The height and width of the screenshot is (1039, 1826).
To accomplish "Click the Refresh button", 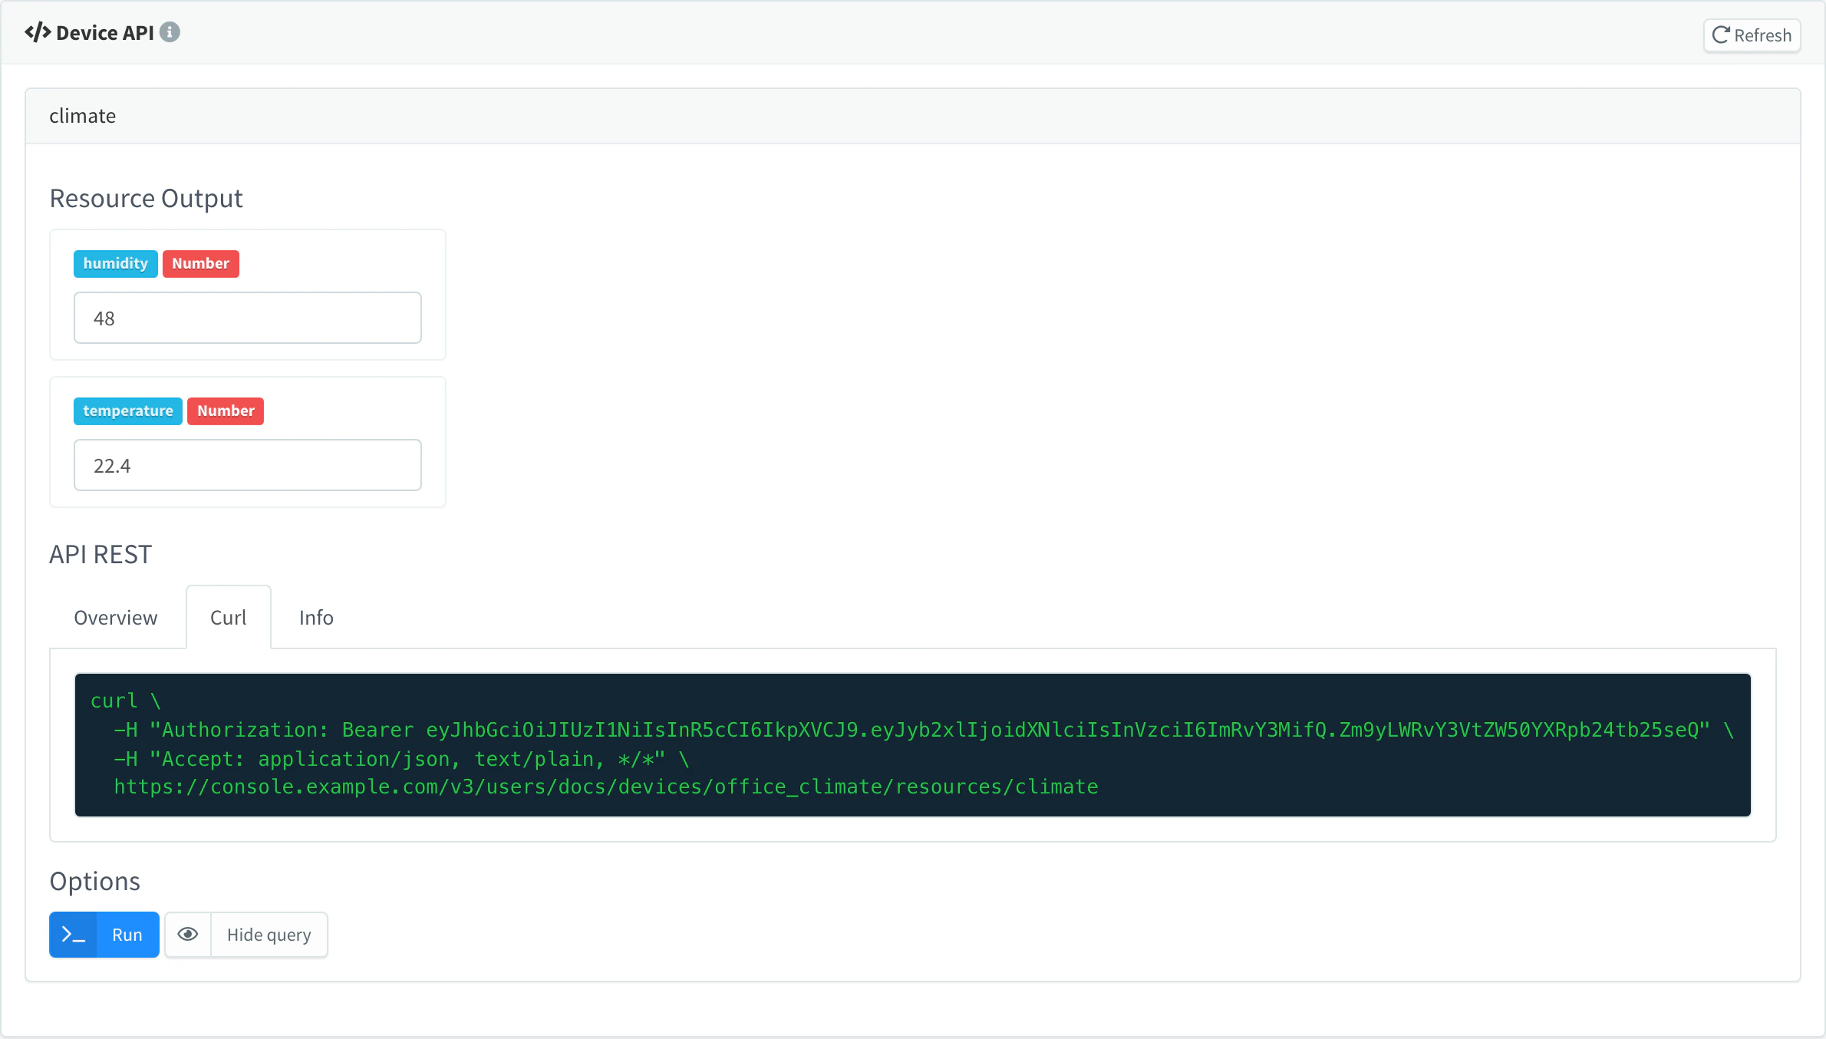I will [x=1752, y=35].
